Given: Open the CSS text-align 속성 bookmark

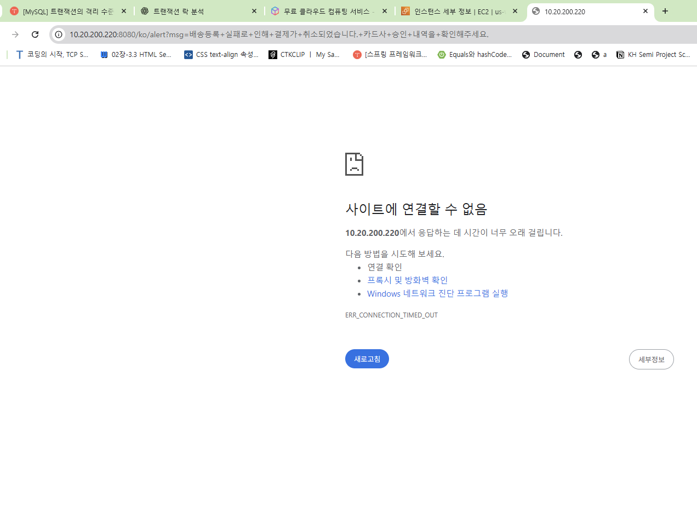Looking at the screenshot, I should [x=221, y=55].
